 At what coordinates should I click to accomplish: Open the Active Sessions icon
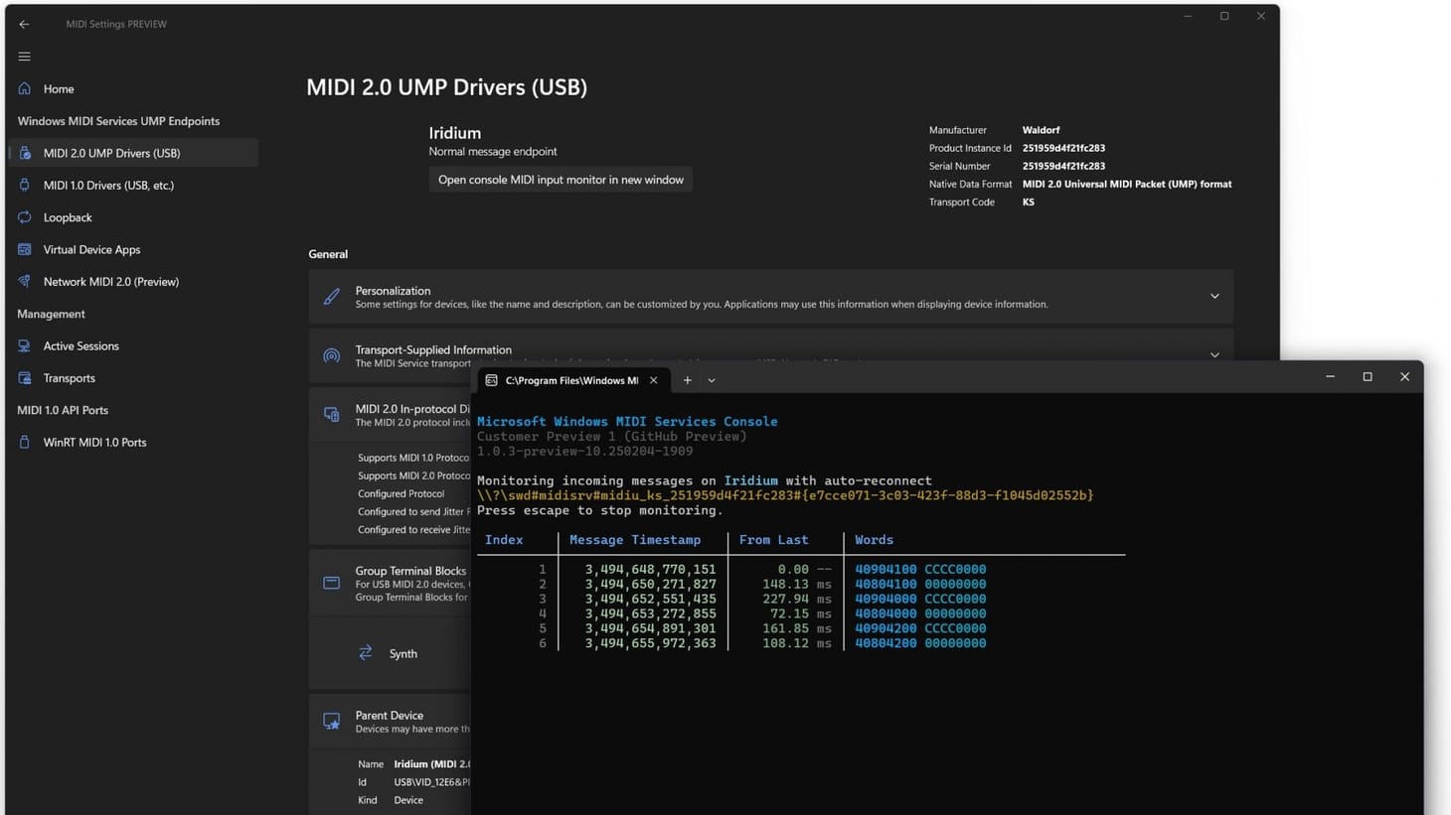click(x=25, y=345)
